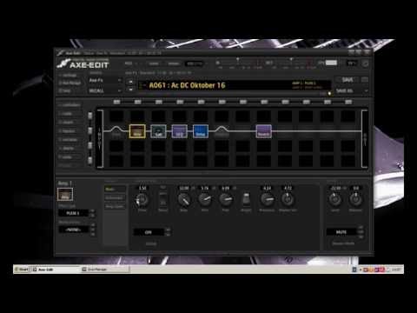Click the Presence knob showing 4.14
The width and height of the screenshot is (417, 313).
tap(267, 199)
